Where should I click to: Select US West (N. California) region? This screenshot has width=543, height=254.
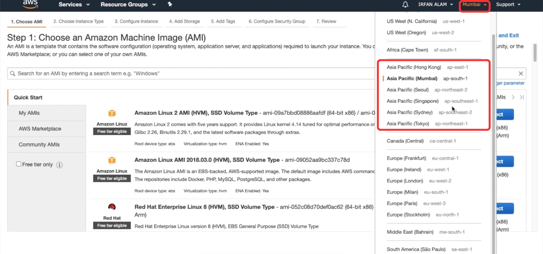[426, 21]
